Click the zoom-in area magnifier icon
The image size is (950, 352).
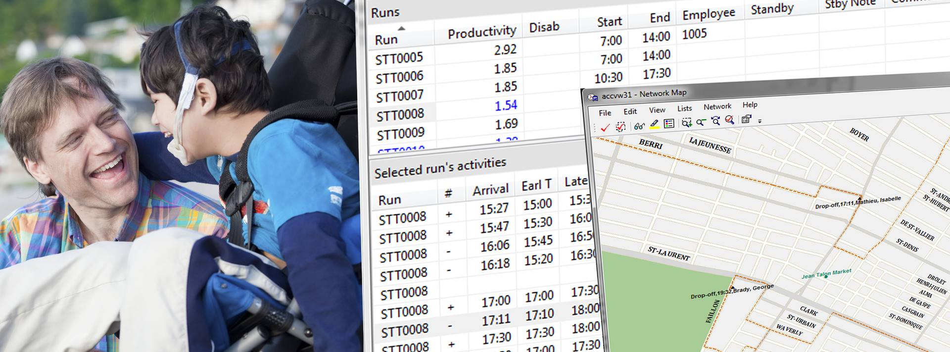click(x=687, y=123)
